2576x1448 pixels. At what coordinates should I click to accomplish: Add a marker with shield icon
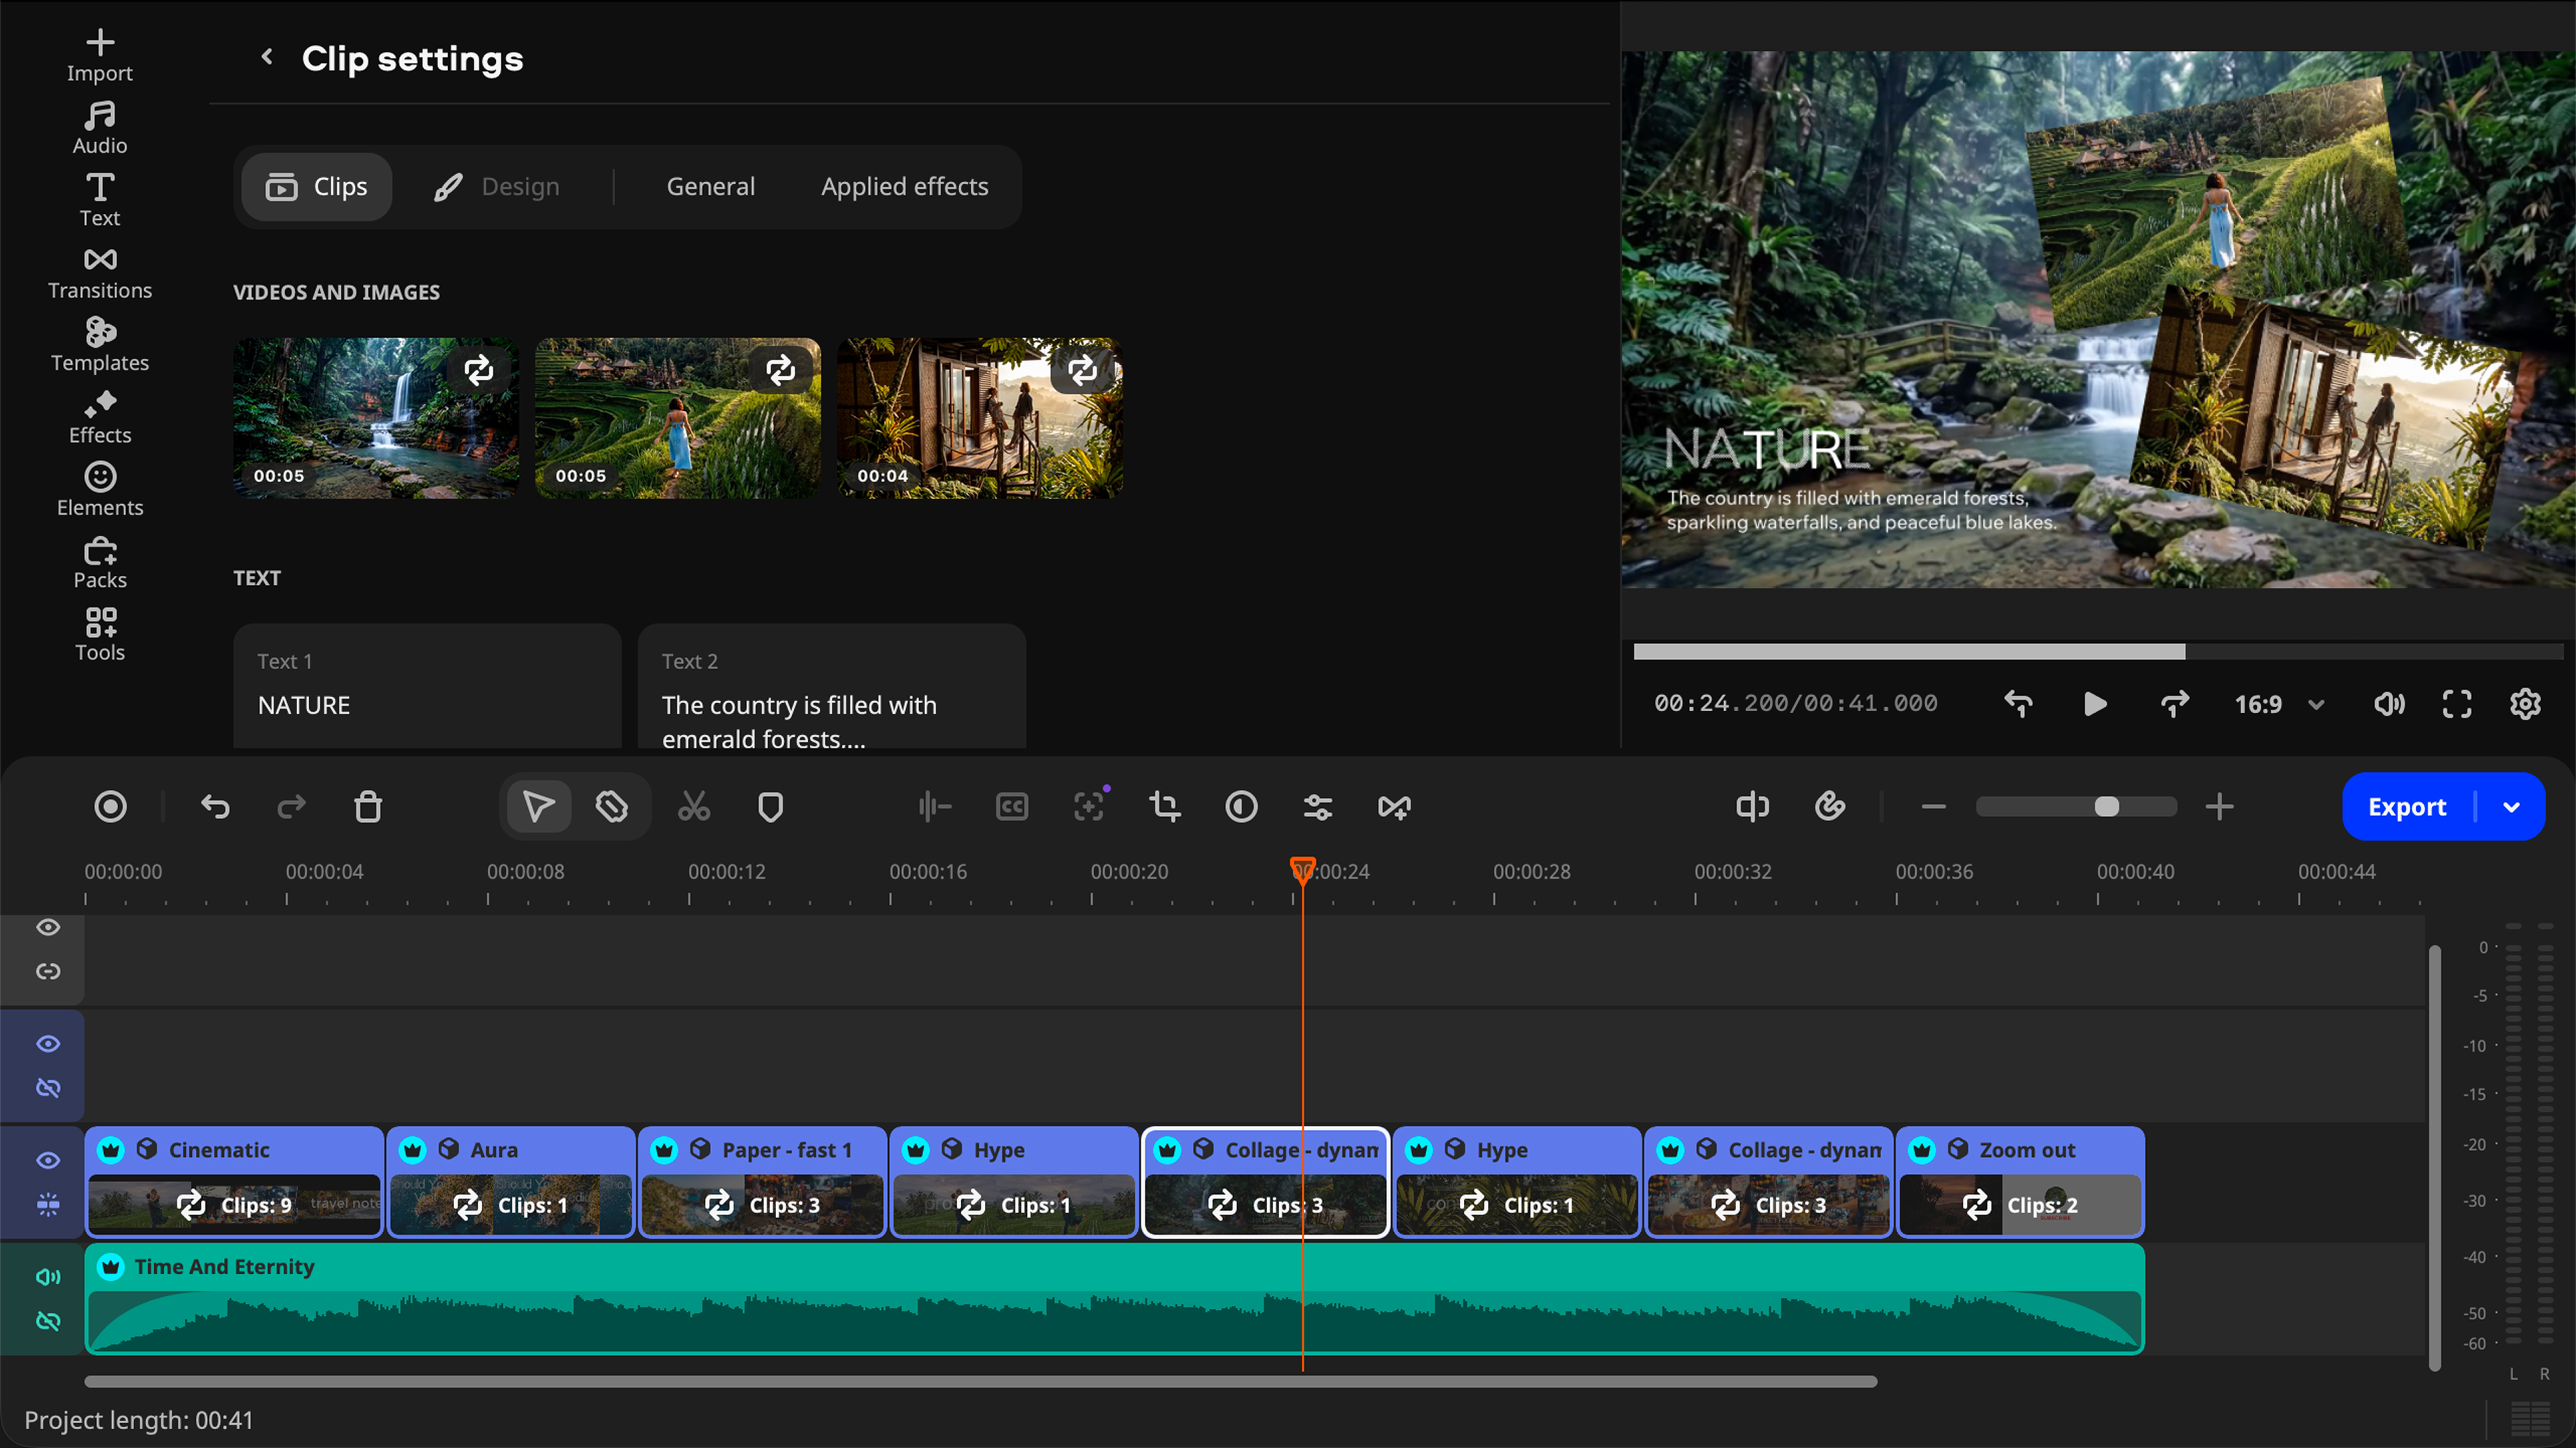tap(770, 806)
